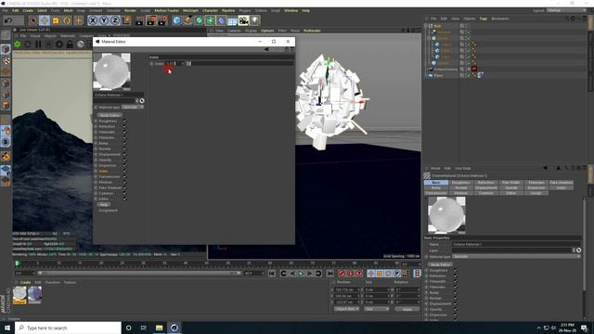
Task: Open the Character menu
Action: click(x=210, y=10)
